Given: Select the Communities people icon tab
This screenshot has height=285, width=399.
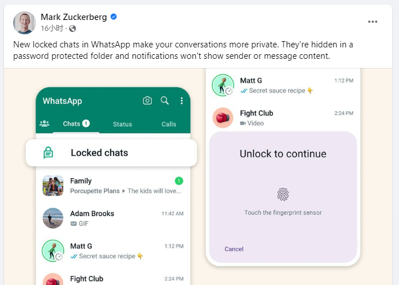Looking at the screenshot, I should tap(45, 124).
